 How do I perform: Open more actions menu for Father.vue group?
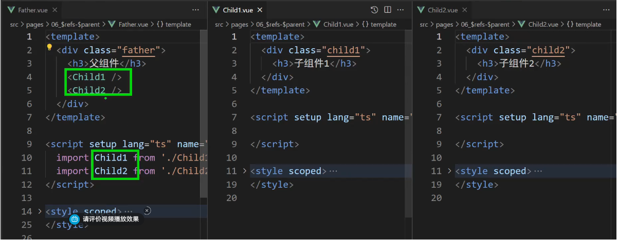(195, 10)
